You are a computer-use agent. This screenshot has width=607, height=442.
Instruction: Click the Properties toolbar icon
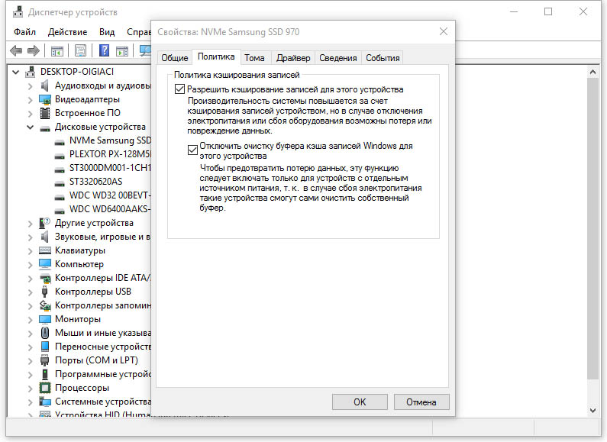[x=80, y=50]
